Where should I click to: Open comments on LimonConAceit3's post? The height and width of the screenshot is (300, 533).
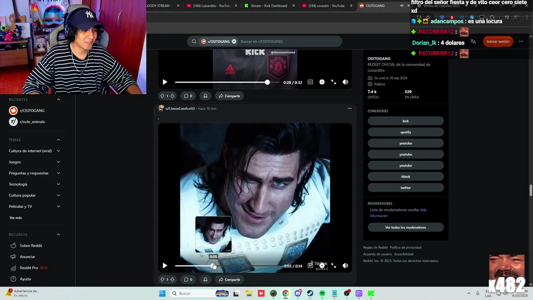coord(188,280)
